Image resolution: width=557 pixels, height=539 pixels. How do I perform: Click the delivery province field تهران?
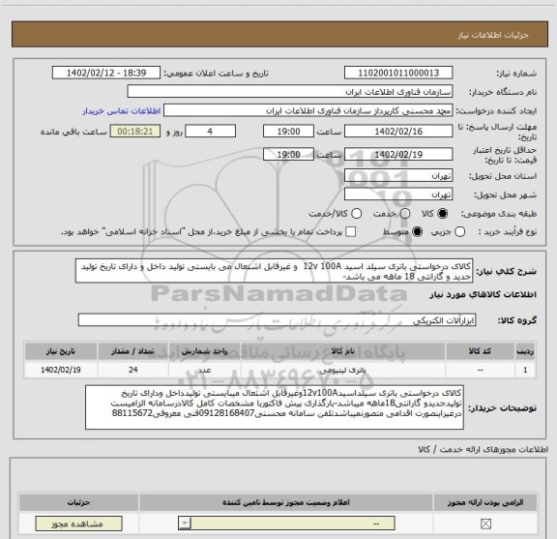pos(398,176)
